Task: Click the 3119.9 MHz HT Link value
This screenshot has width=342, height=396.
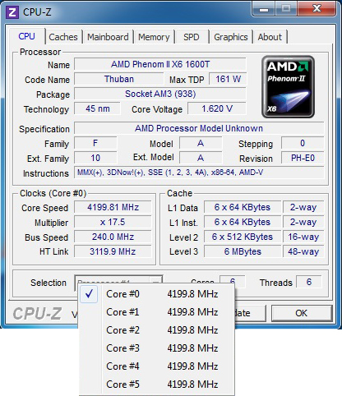Action: click(x=113, y=251)
